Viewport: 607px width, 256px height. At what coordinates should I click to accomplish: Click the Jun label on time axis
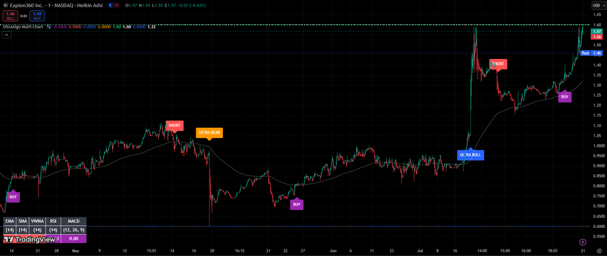pyautogui.click(x=332, y=250)
